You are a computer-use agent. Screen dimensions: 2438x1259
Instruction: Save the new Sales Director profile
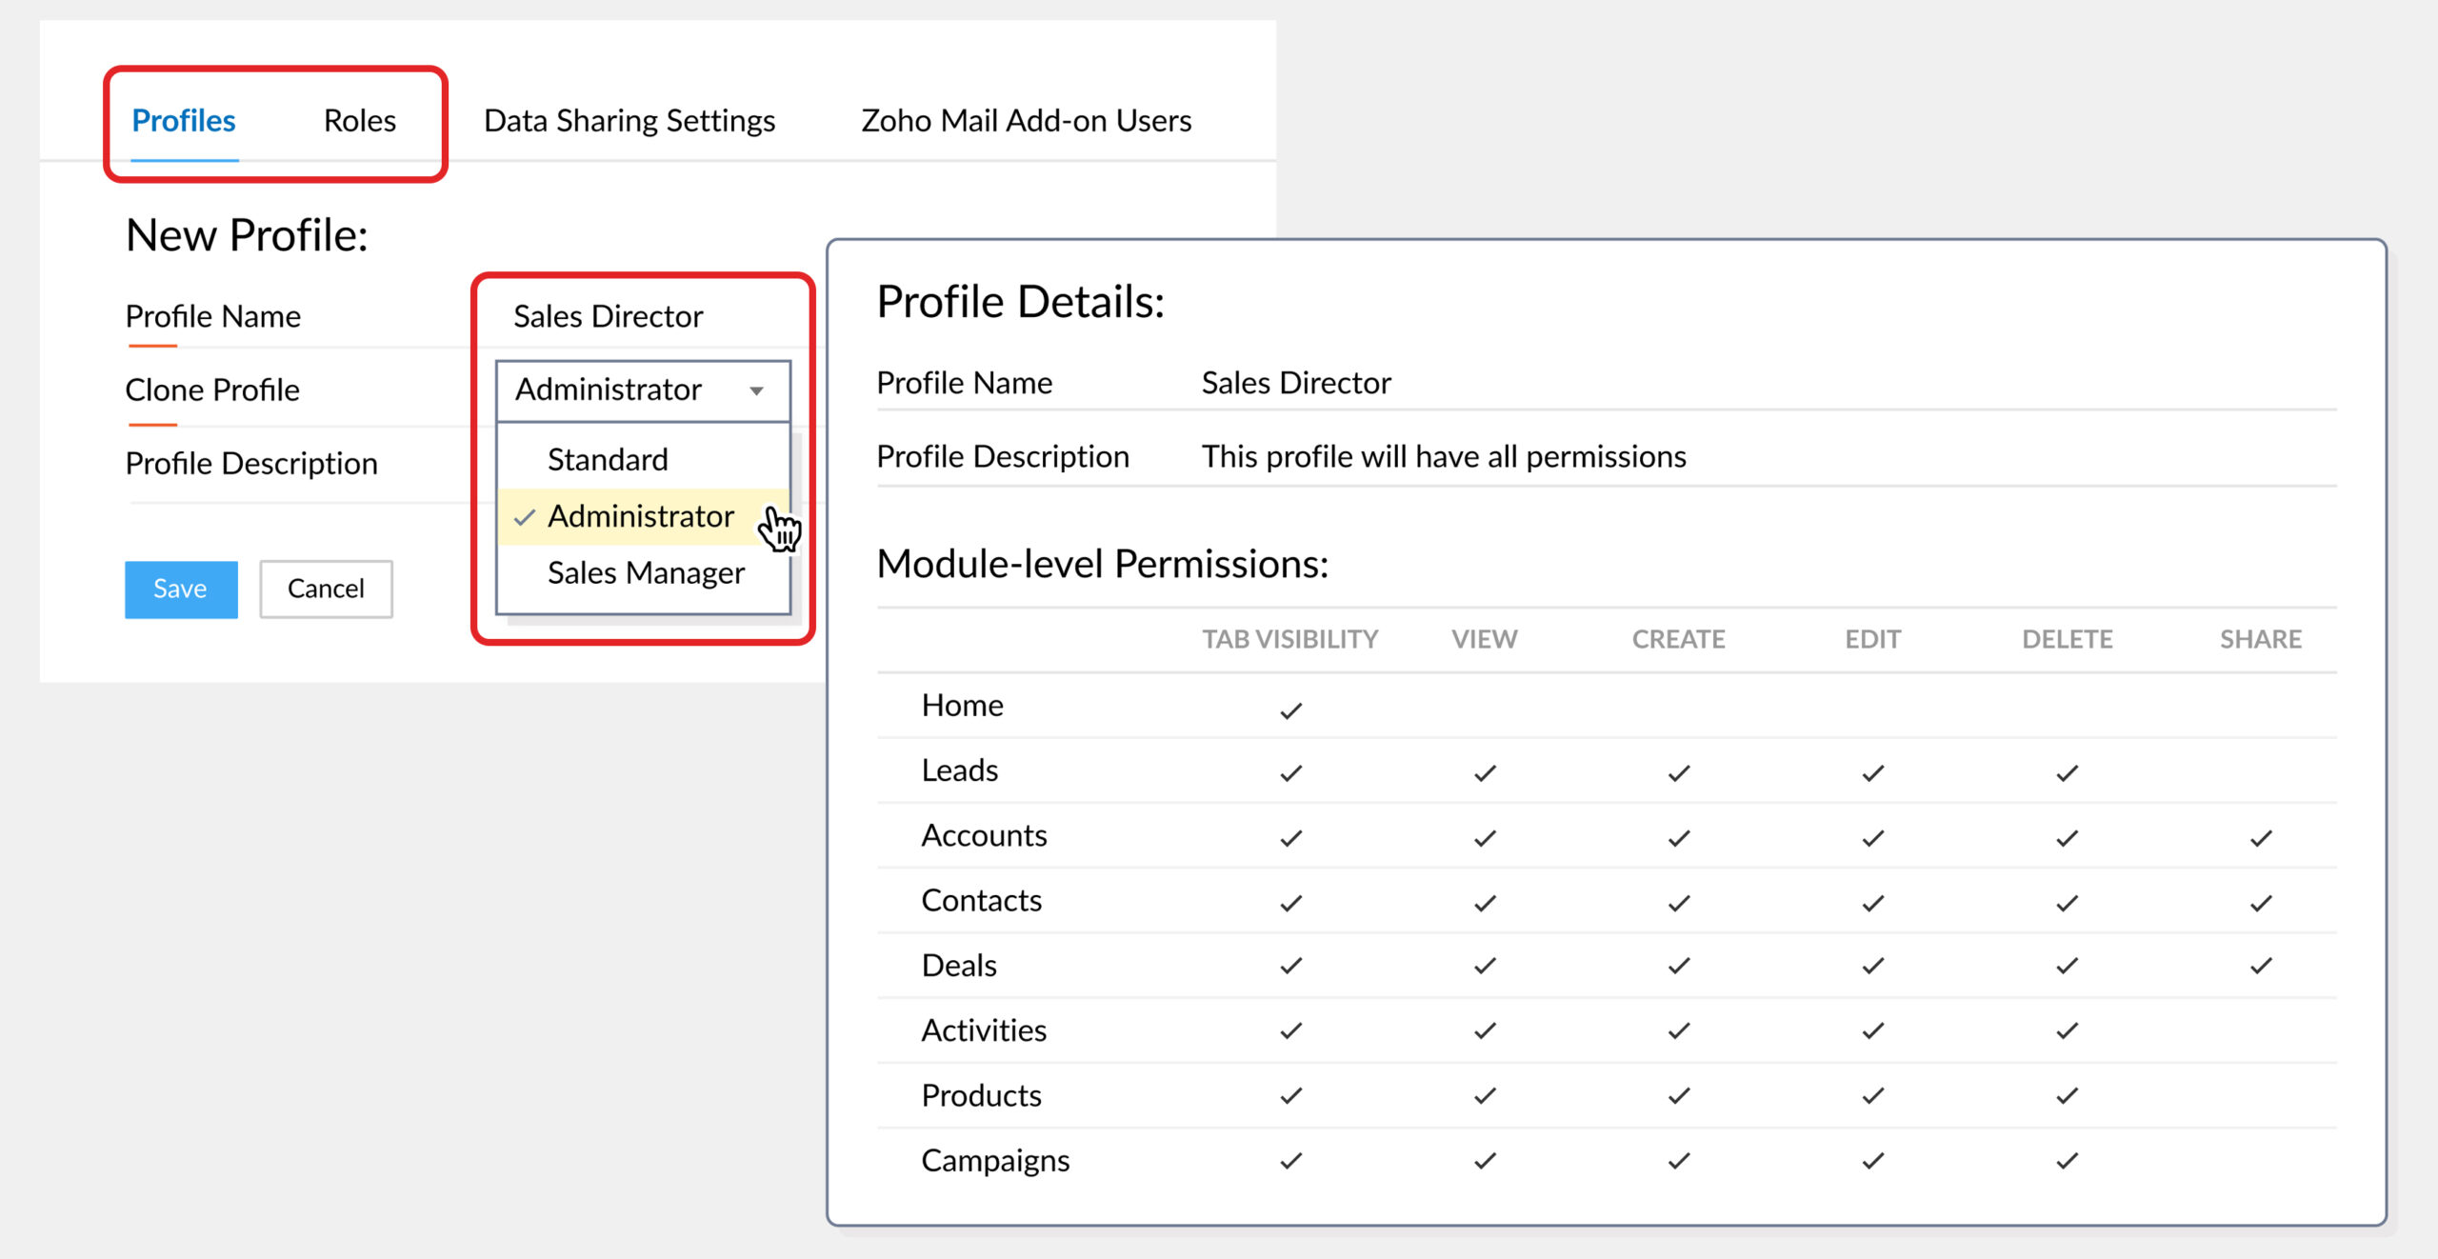tap(180, 589)
